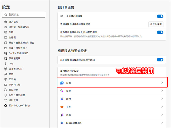Click the 開始、首頁及新索引標籤 icon
Image resolution: width=171 pixels, height=128 pixels.
tap(6, 43)
